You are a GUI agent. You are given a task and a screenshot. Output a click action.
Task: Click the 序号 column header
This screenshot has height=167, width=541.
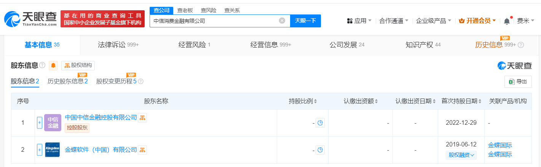[23, 101]
